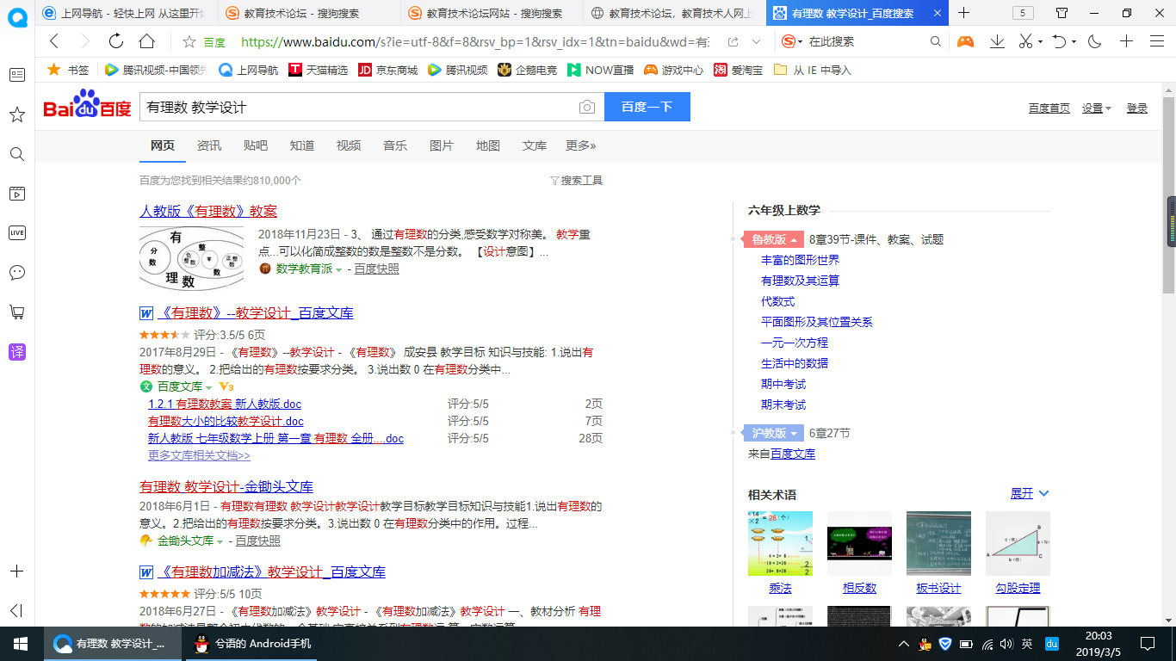Viewport: 1176px width, 661px height.
Task: Open document 有理数大小的比较教学设计.doc
Action: (226, 421)
